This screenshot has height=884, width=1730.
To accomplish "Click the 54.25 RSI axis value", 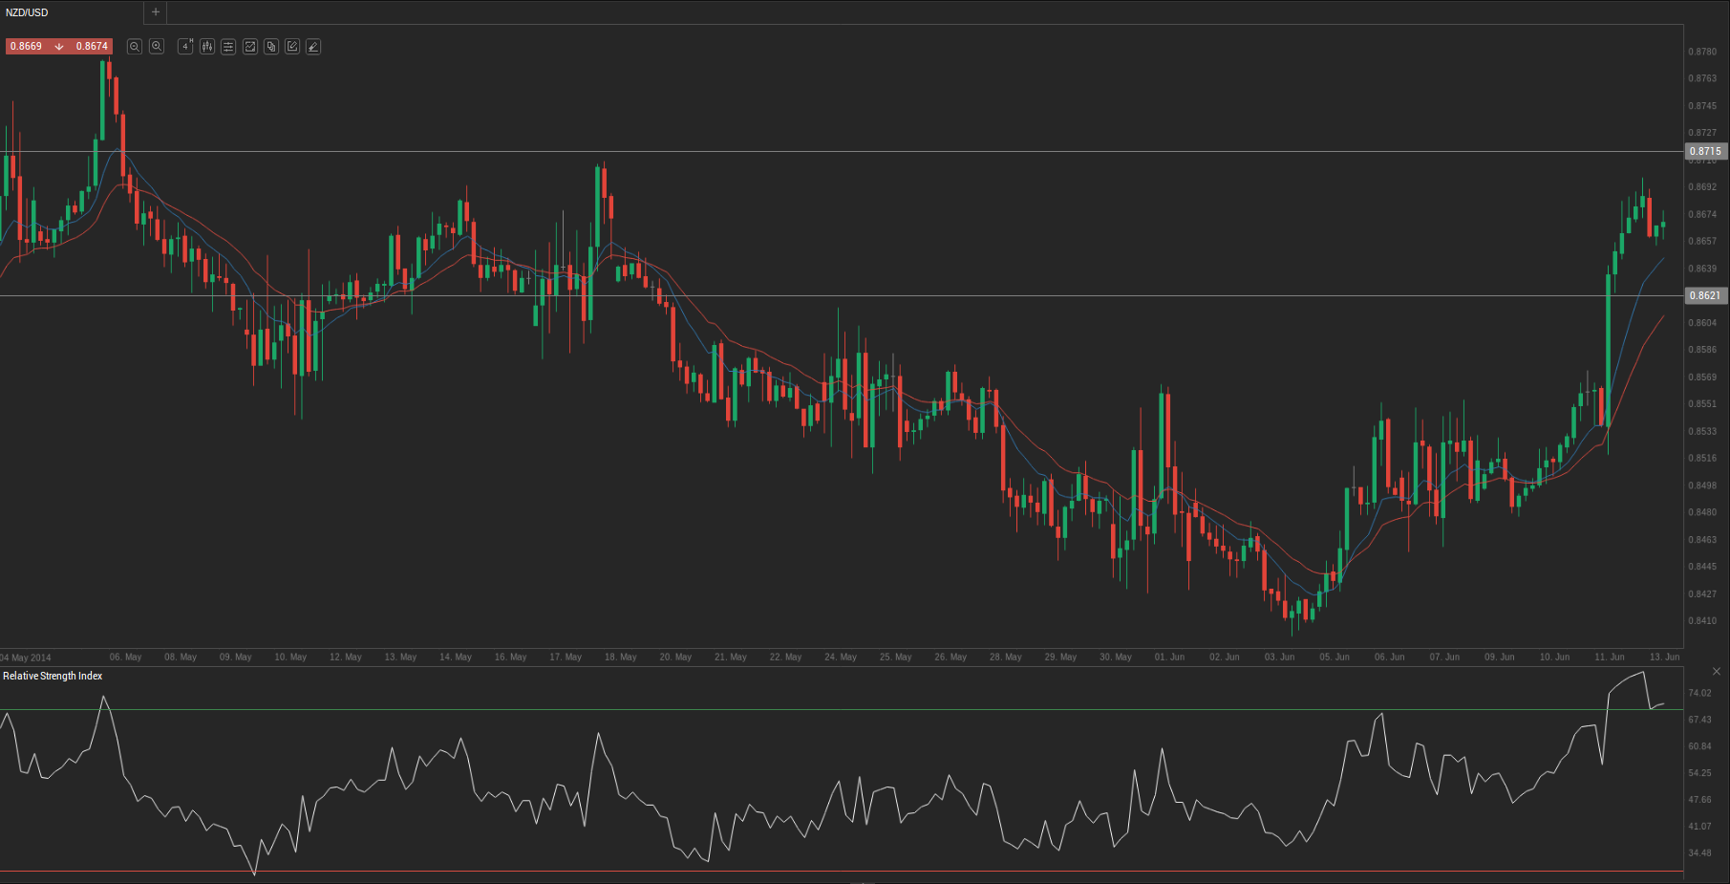I will 1699,773.
